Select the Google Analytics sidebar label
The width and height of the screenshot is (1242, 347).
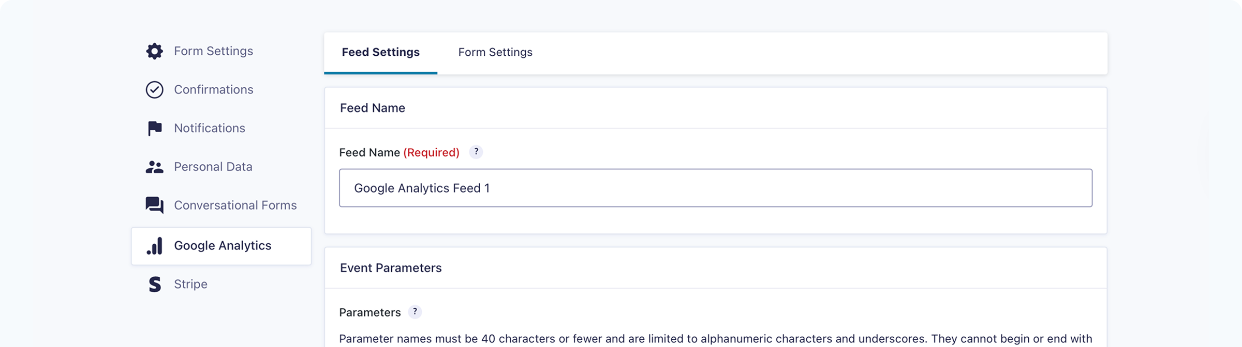pyautogui.click(x=223, y=246)
